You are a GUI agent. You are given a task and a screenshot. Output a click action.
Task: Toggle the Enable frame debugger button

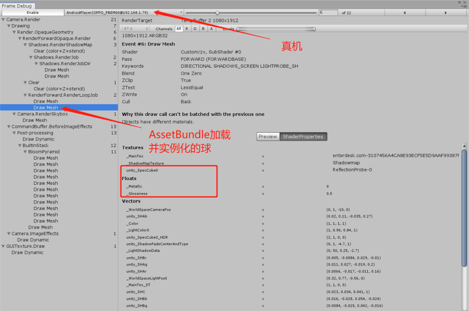pyautogui.click(x=33, y=13)
